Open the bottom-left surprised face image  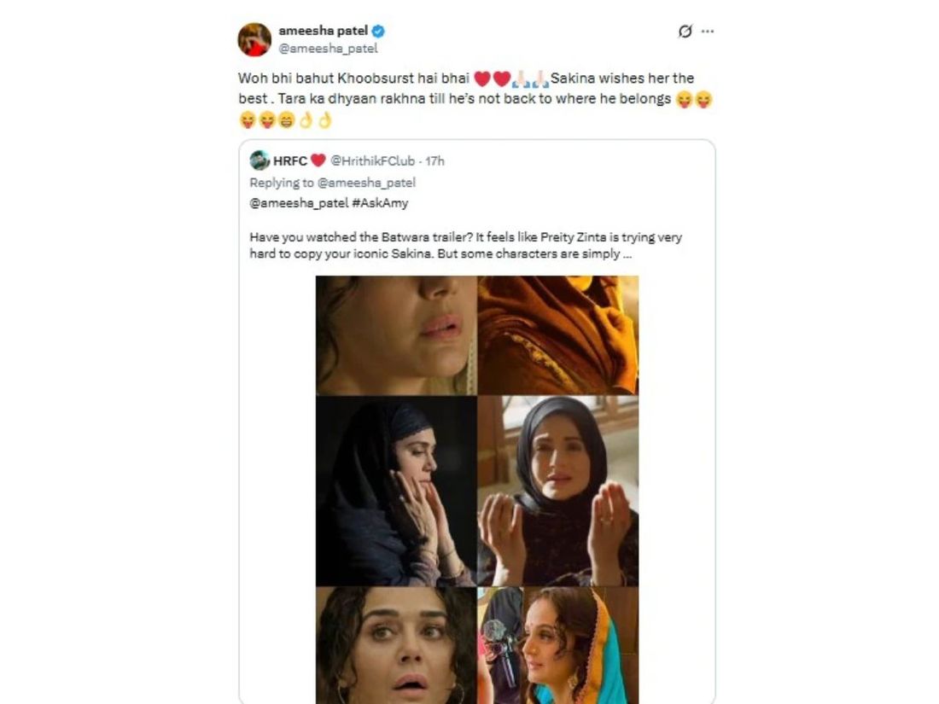point(396,645)
